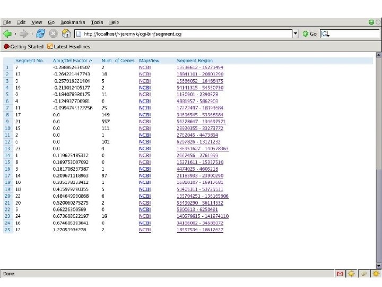Screen dimensions: 382x287
Task: Open segment region 1130901 - 2390378 link
Action: pyautogui.click(x=197, y=95)
